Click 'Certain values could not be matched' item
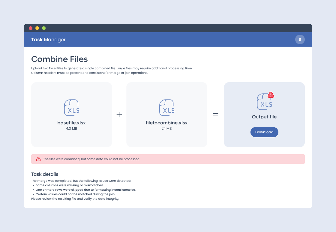 [x=75, y=194]
